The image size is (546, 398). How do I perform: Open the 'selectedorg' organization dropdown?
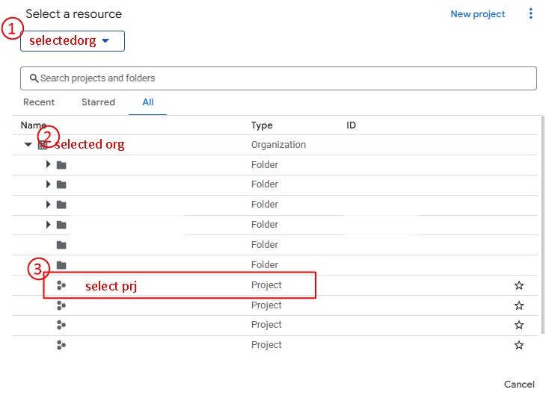(x=73, y=41)
